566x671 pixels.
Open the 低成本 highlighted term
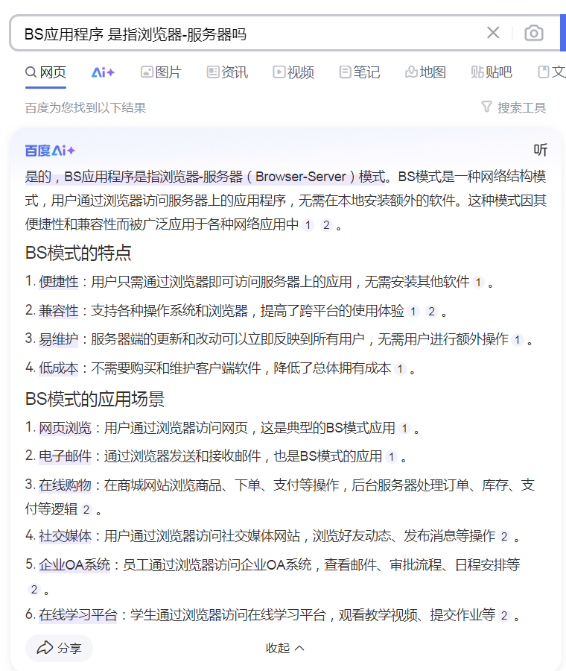pyautogui.click(x=59, y=368)
